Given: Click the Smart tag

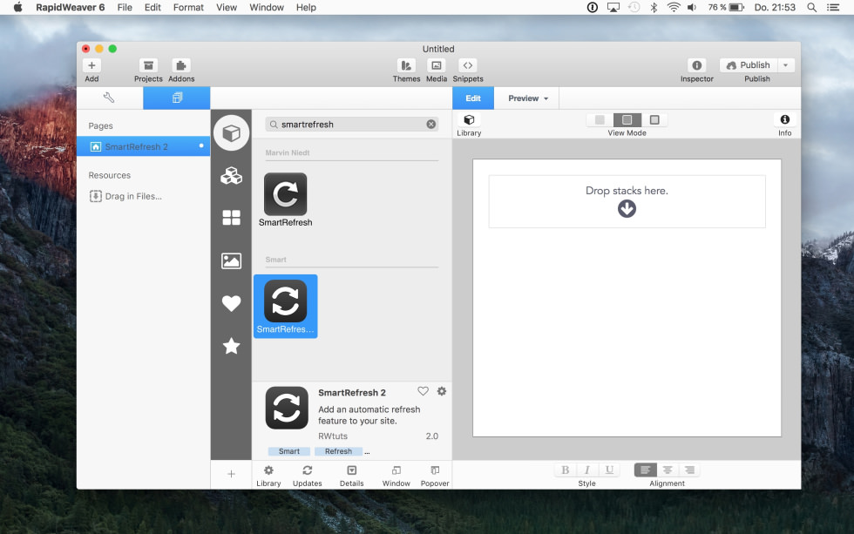Looking at the screenshot, I should [x=288, y=451].
